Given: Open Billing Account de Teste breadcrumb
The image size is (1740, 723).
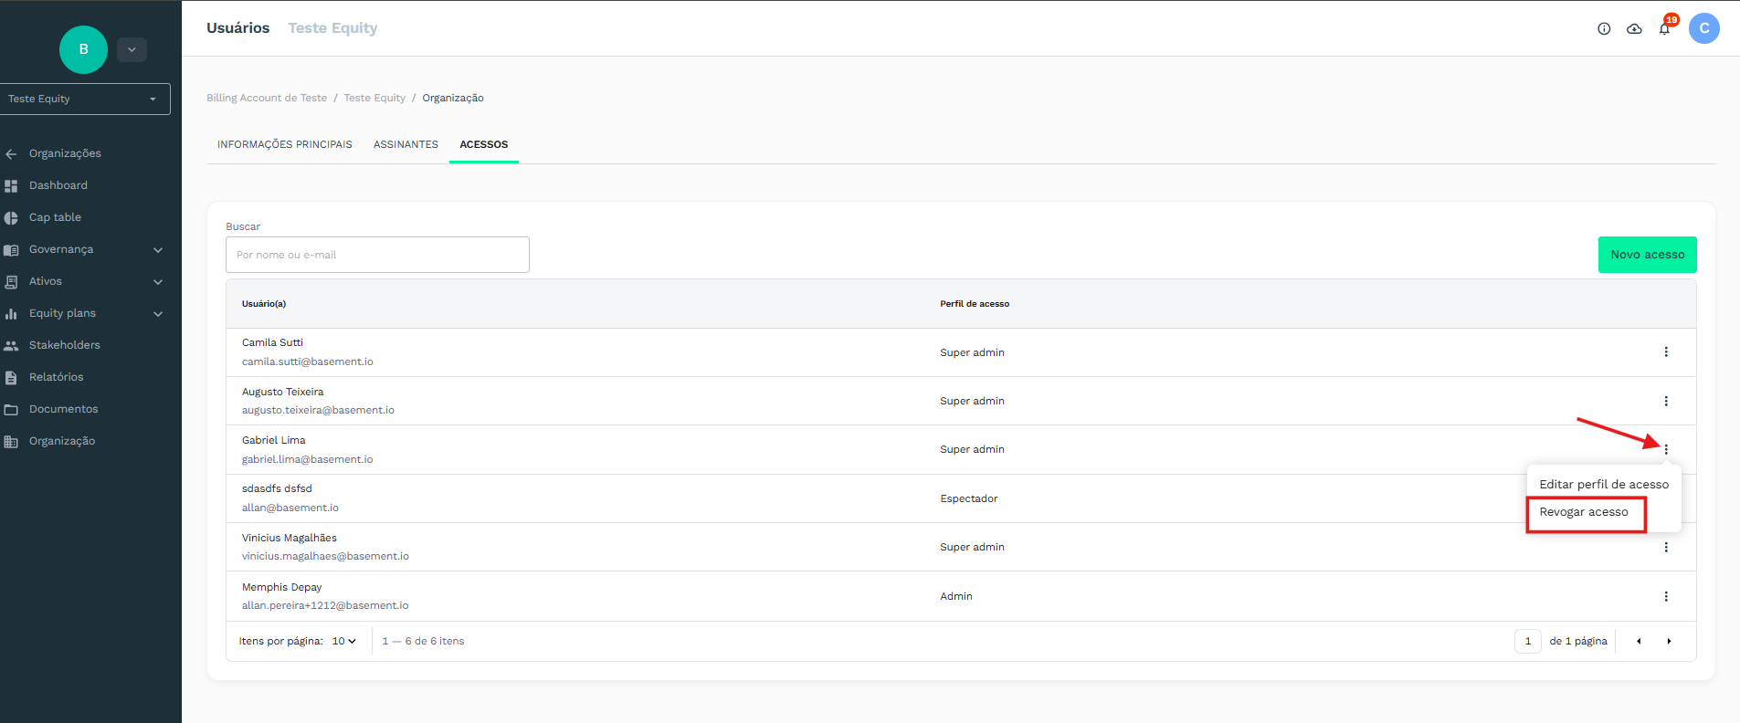Looking at the screenshot, I should tap(267, 98).
